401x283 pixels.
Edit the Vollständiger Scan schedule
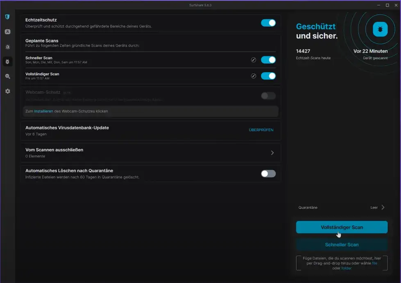(254, 76)
